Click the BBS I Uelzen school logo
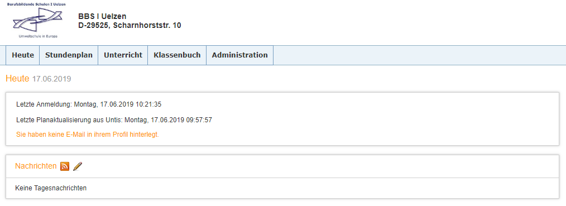 point(36,20)
